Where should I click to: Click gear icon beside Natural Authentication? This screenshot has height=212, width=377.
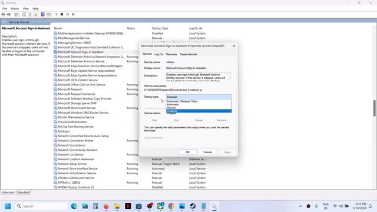(x=55, y=122)
